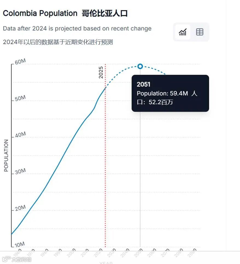Click the 30M y-axis label

20,171
